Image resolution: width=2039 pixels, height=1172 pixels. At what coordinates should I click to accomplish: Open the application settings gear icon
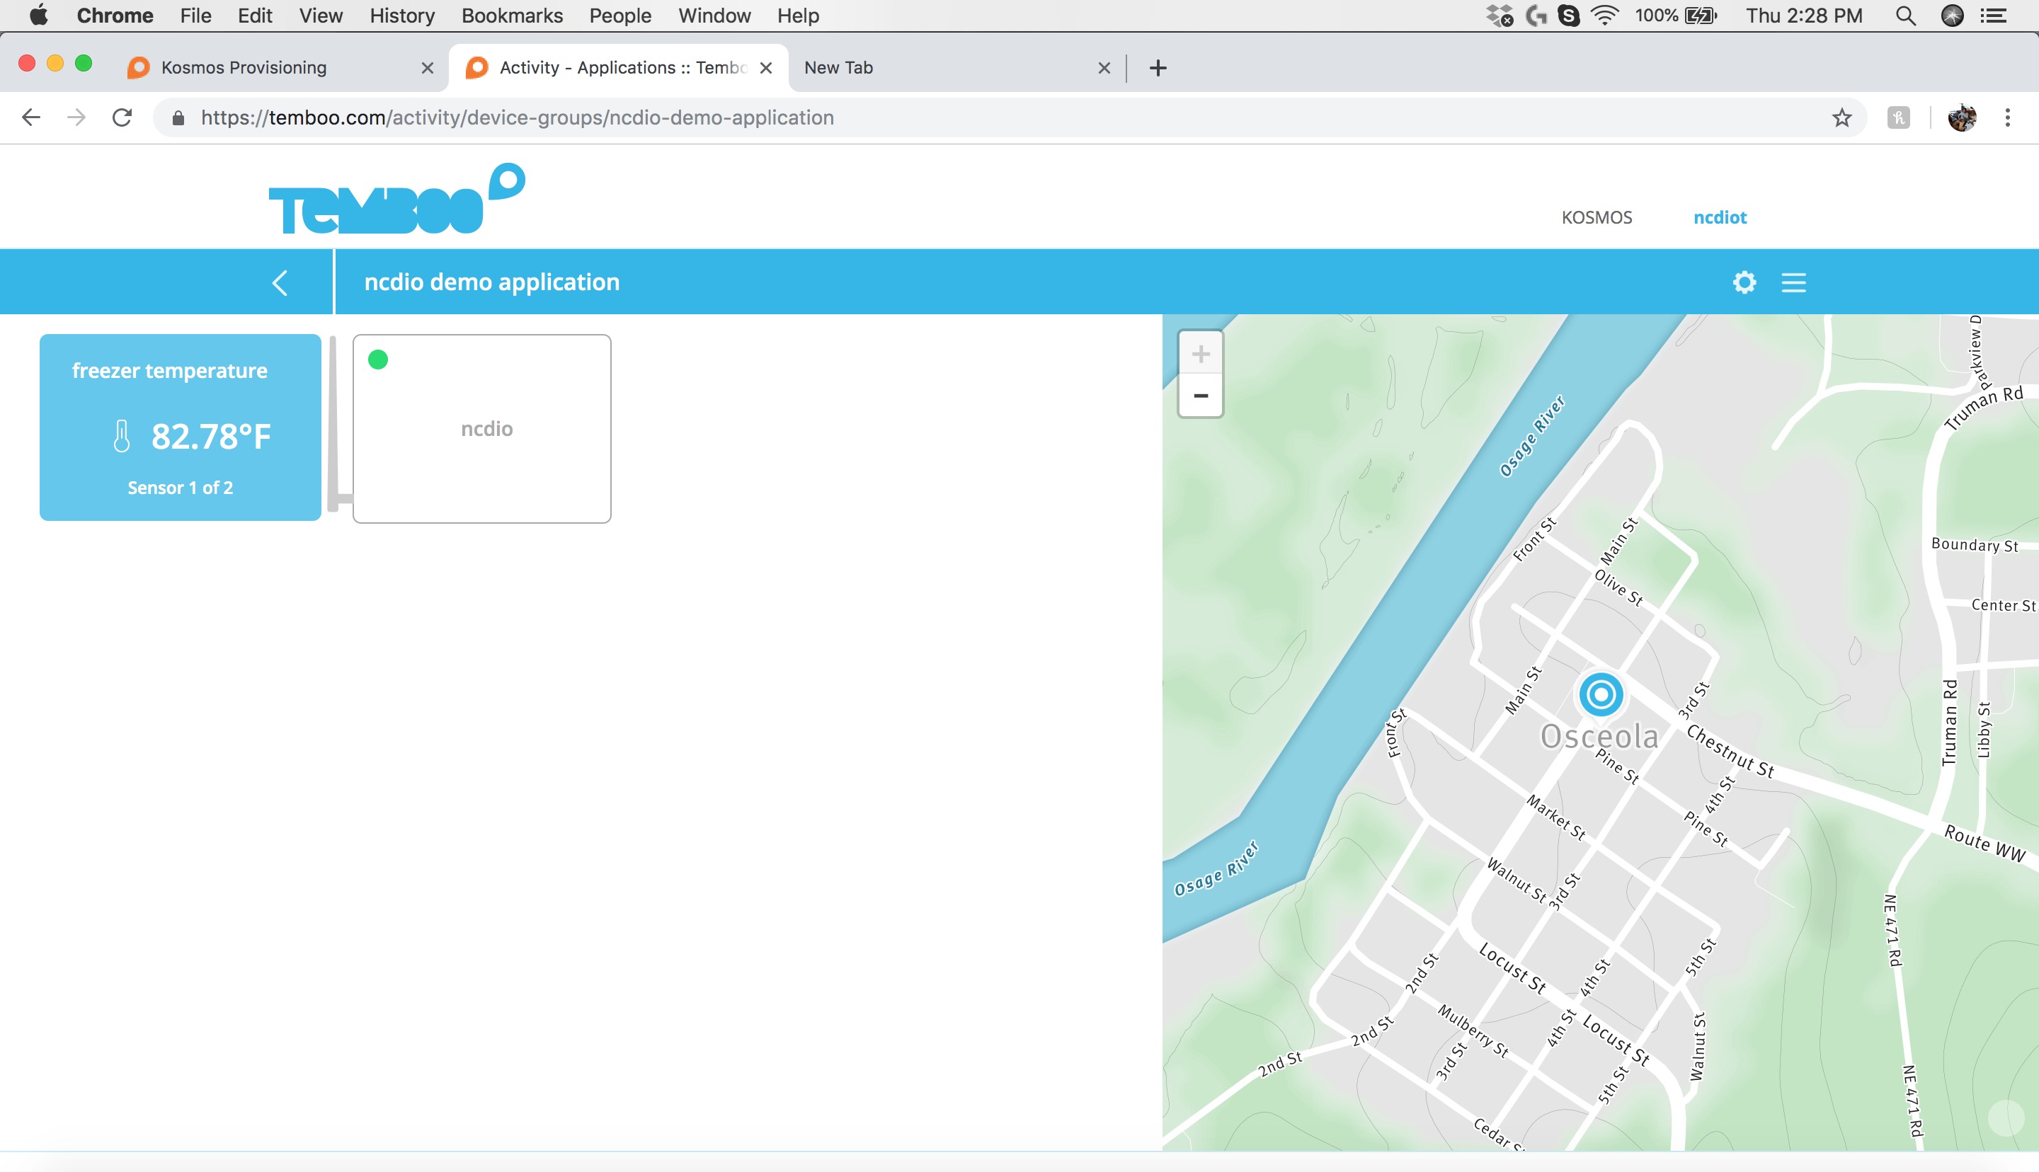tap(1744, 282)
